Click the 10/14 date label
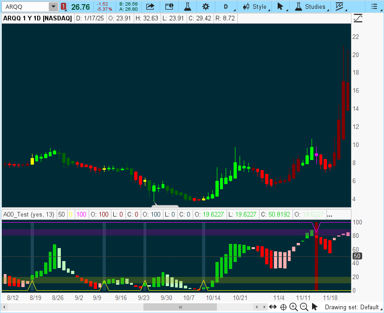The height and width of the screenshot is (313, 384). (x=213, y=298)
